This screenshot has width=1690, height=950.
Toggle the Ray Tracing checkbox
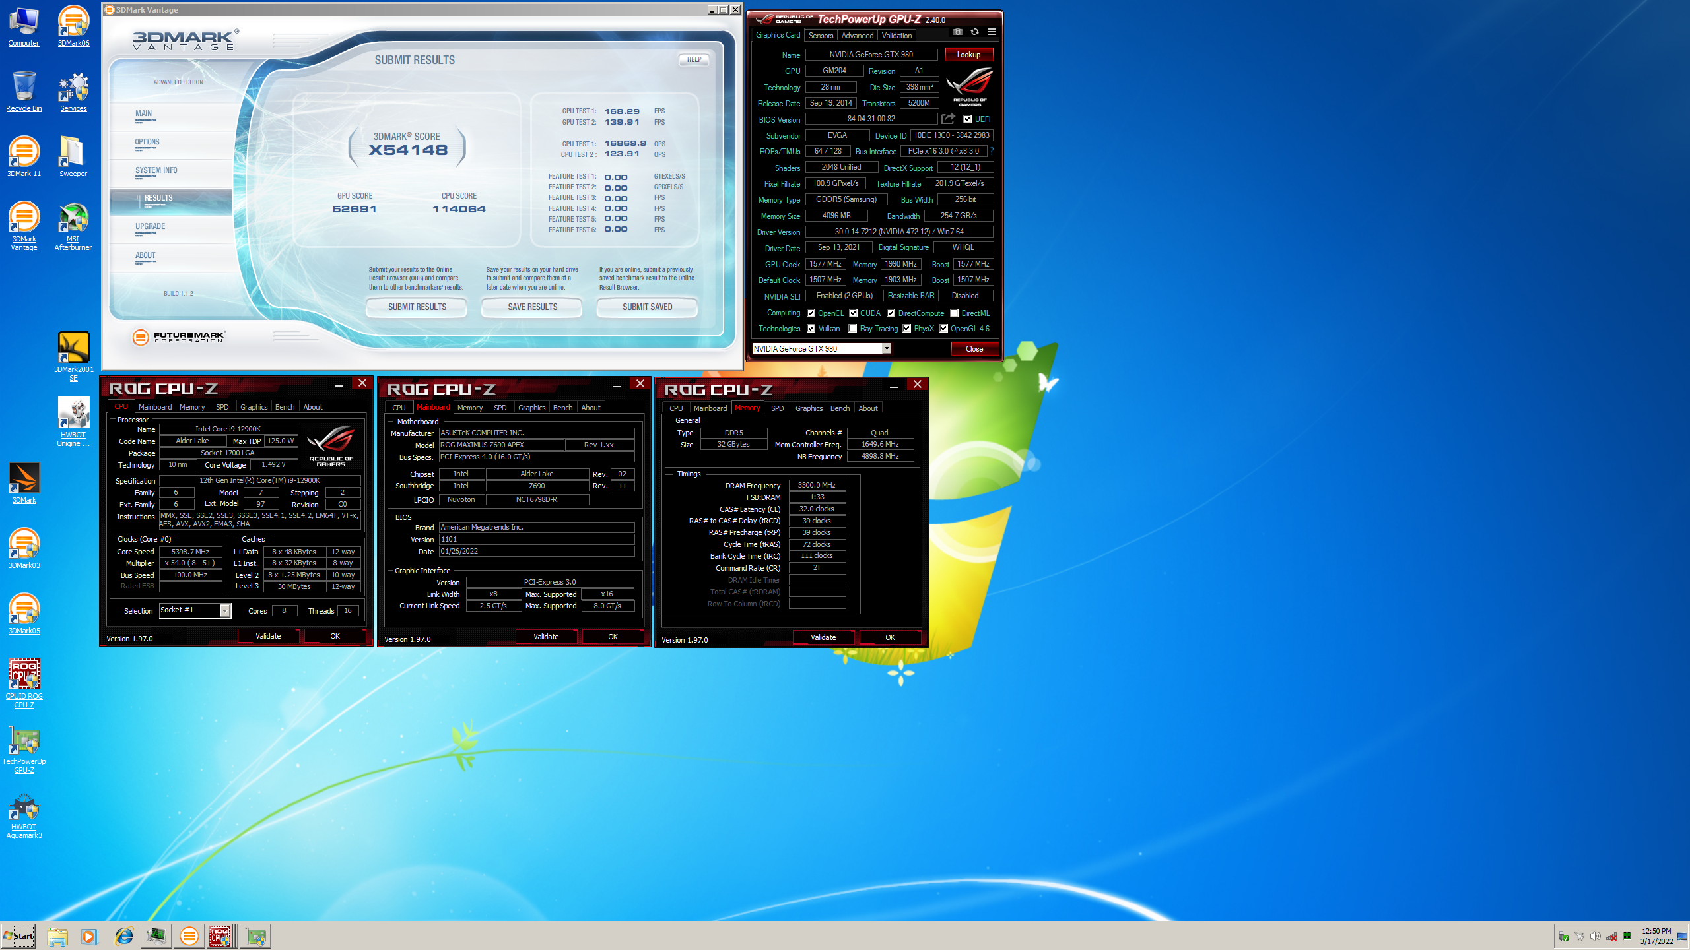[853, 329]
